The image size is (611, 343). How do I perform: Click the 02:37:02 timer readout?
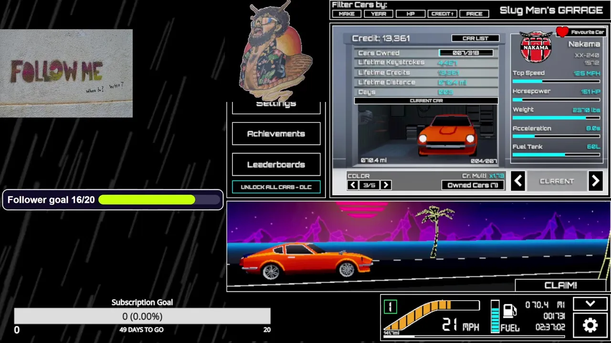pos(550,327)
